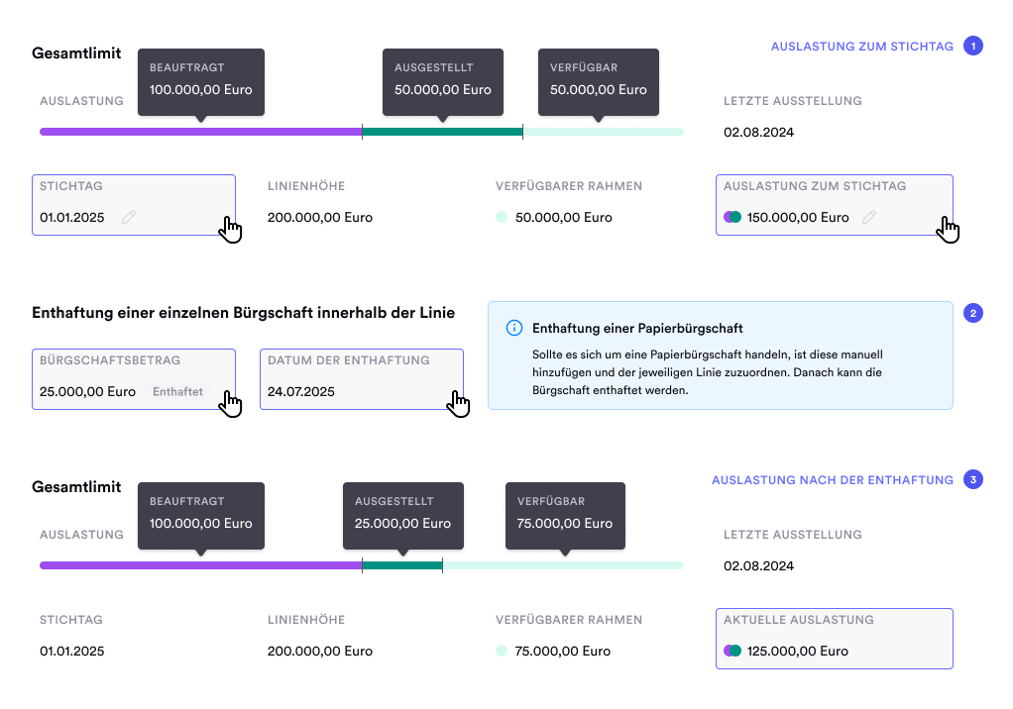
Task: Click Verfügbar 75.000,00 Euro tooltip
Action: pyautogui.click(x=565, y=513)
